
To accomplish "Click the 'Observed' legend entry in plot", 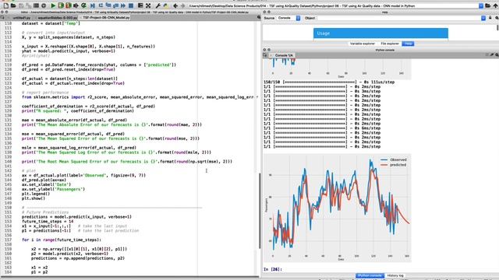I will point(394,159).
